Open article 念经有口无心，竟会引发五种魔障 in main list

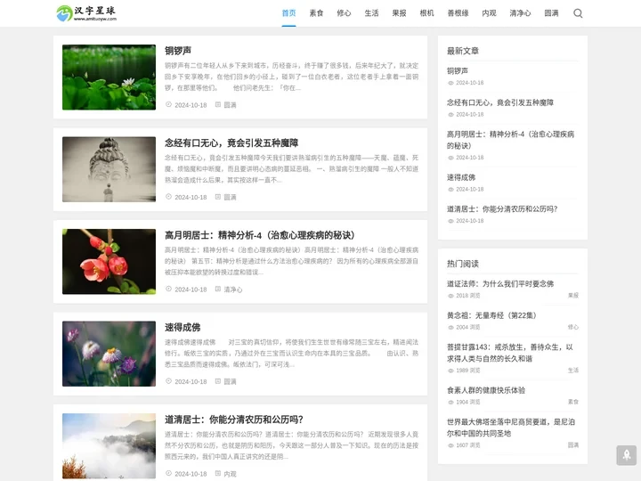pos(231,143)
